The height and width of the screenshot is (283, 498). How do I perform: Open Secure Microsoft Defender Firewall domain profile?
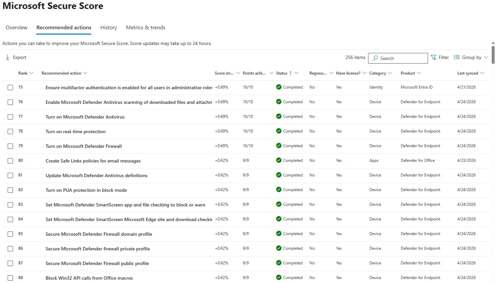(x=99, y=234)
